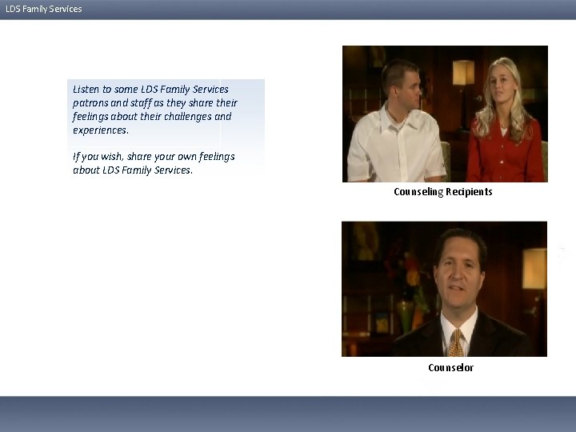
Task: Click the 'Listen to some LDS Family Services' paragraph
Action: [x=155, y=110]
